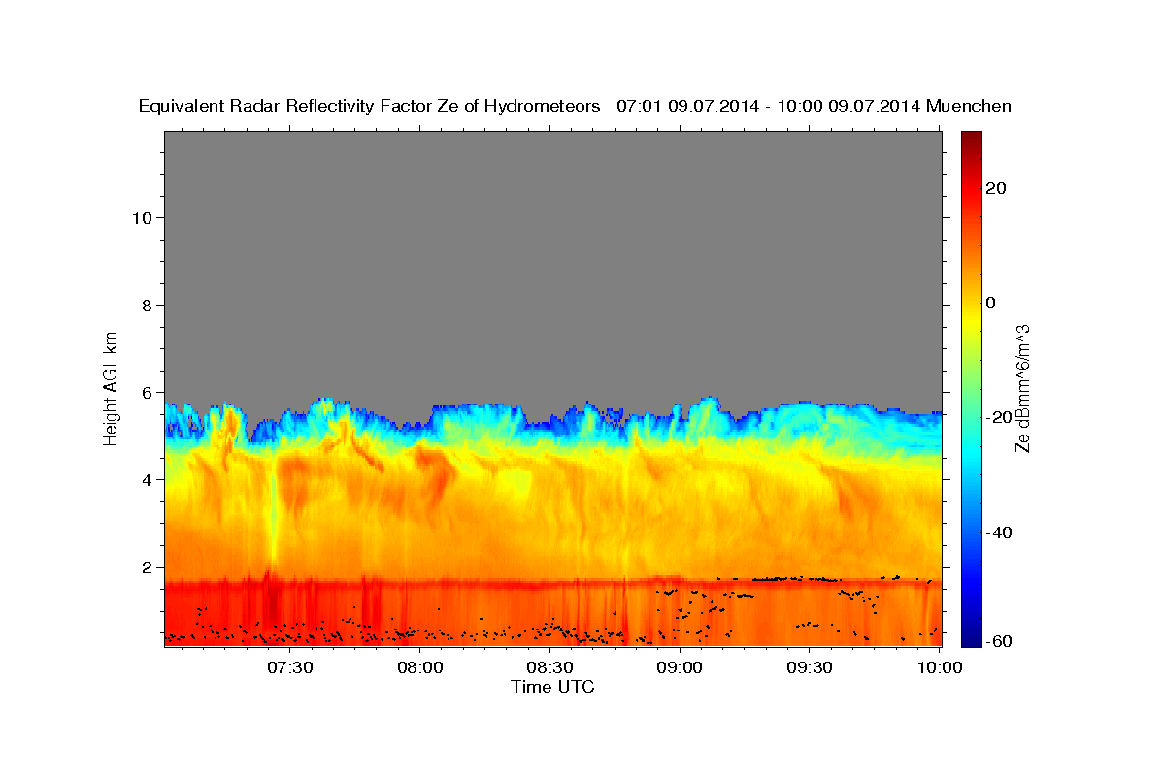Click the 08:00 time tick label

pos(420,668)
